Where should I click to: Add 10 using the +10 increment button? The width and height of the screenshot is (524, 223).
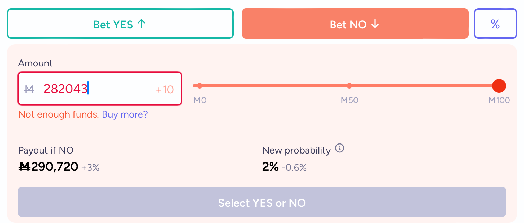pos(165,90)
